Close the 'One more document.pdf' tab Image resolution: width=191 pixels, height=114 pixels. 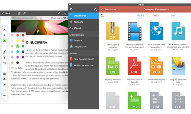40,18
